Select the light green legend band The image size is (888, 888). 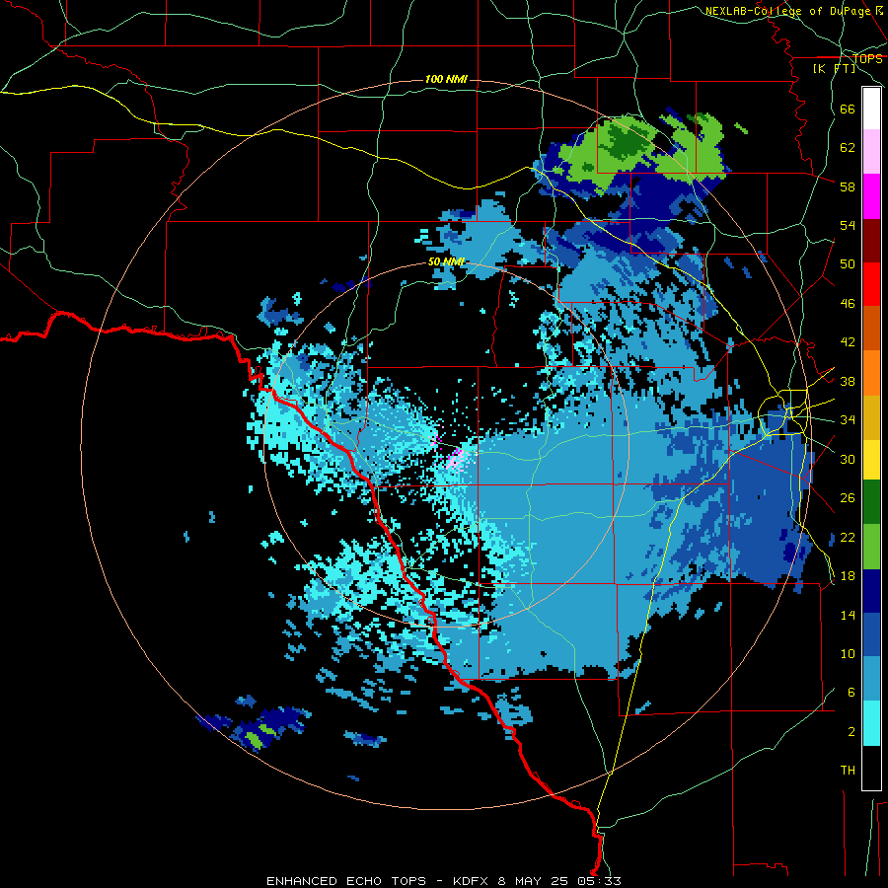tap(871, 547)
